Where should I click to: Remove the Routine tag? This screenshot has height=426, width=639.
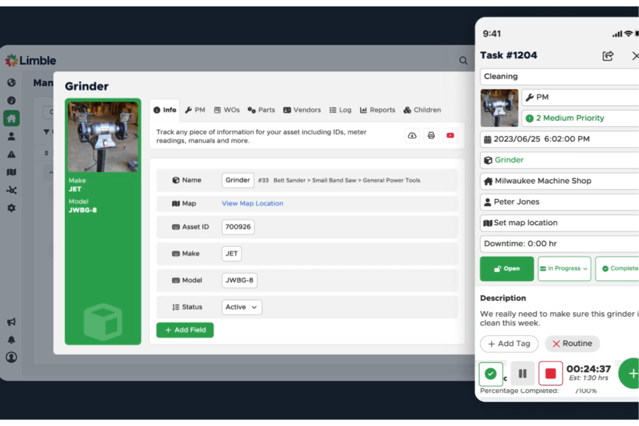[x=556, y=344]
